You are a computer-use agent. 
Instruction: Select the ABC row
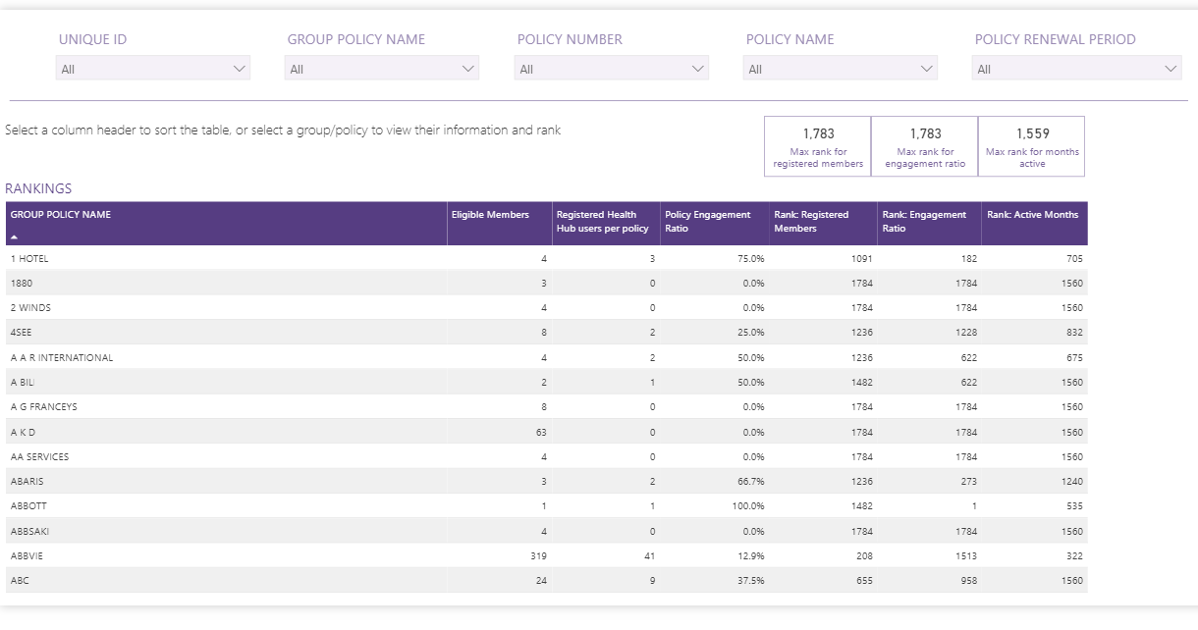point(546,580)
